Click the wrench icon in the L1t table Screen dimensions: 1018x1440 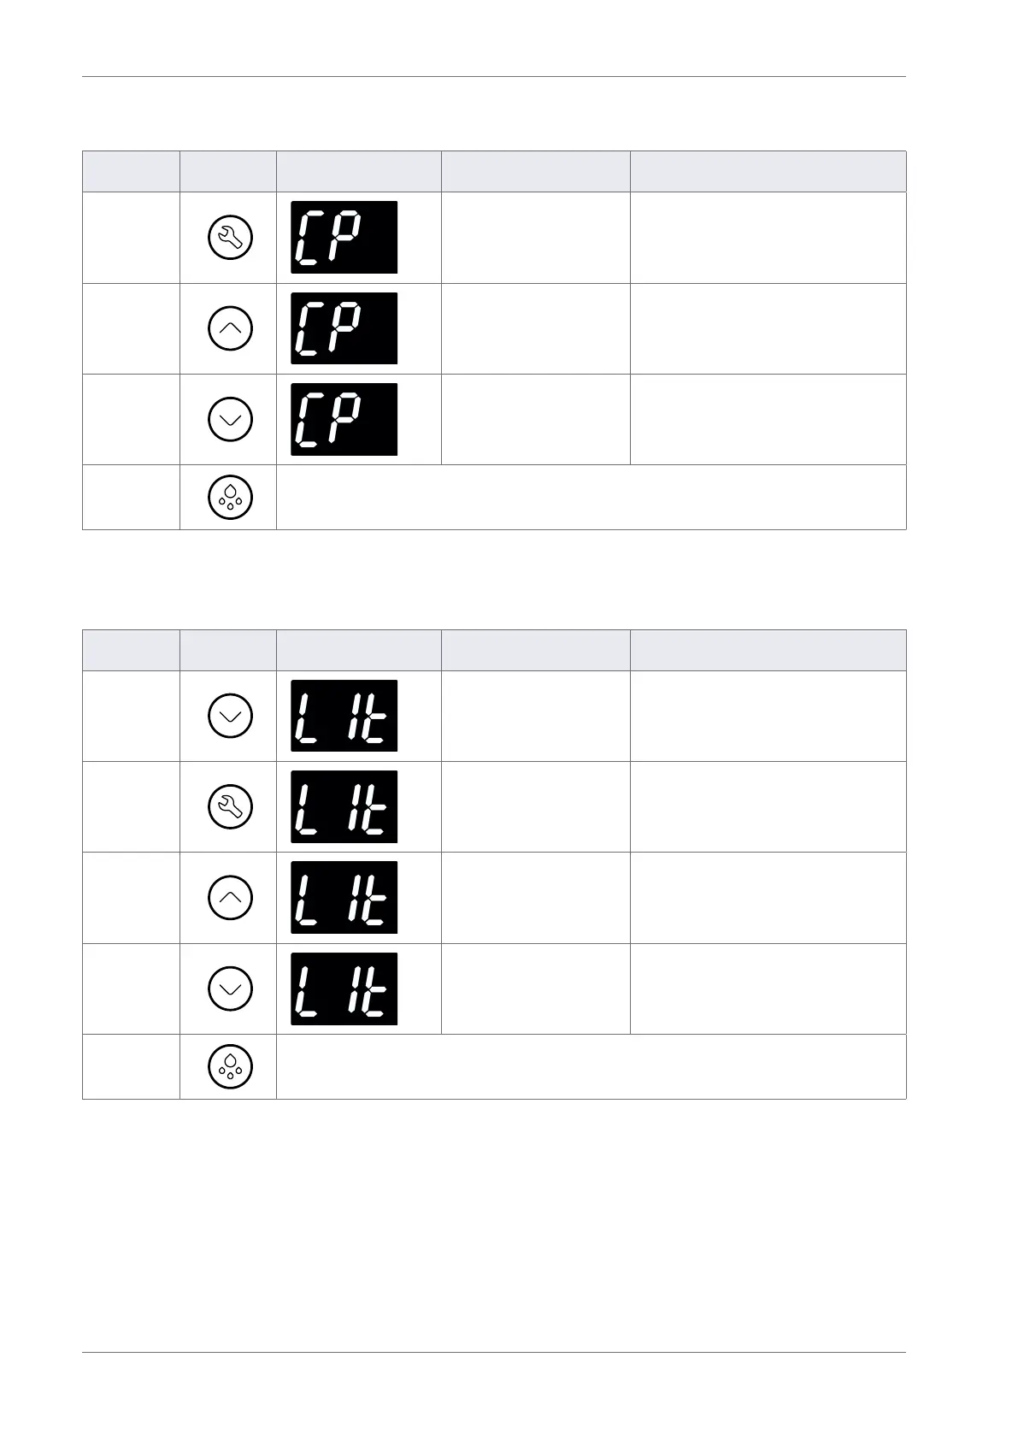tap(230, 806)
